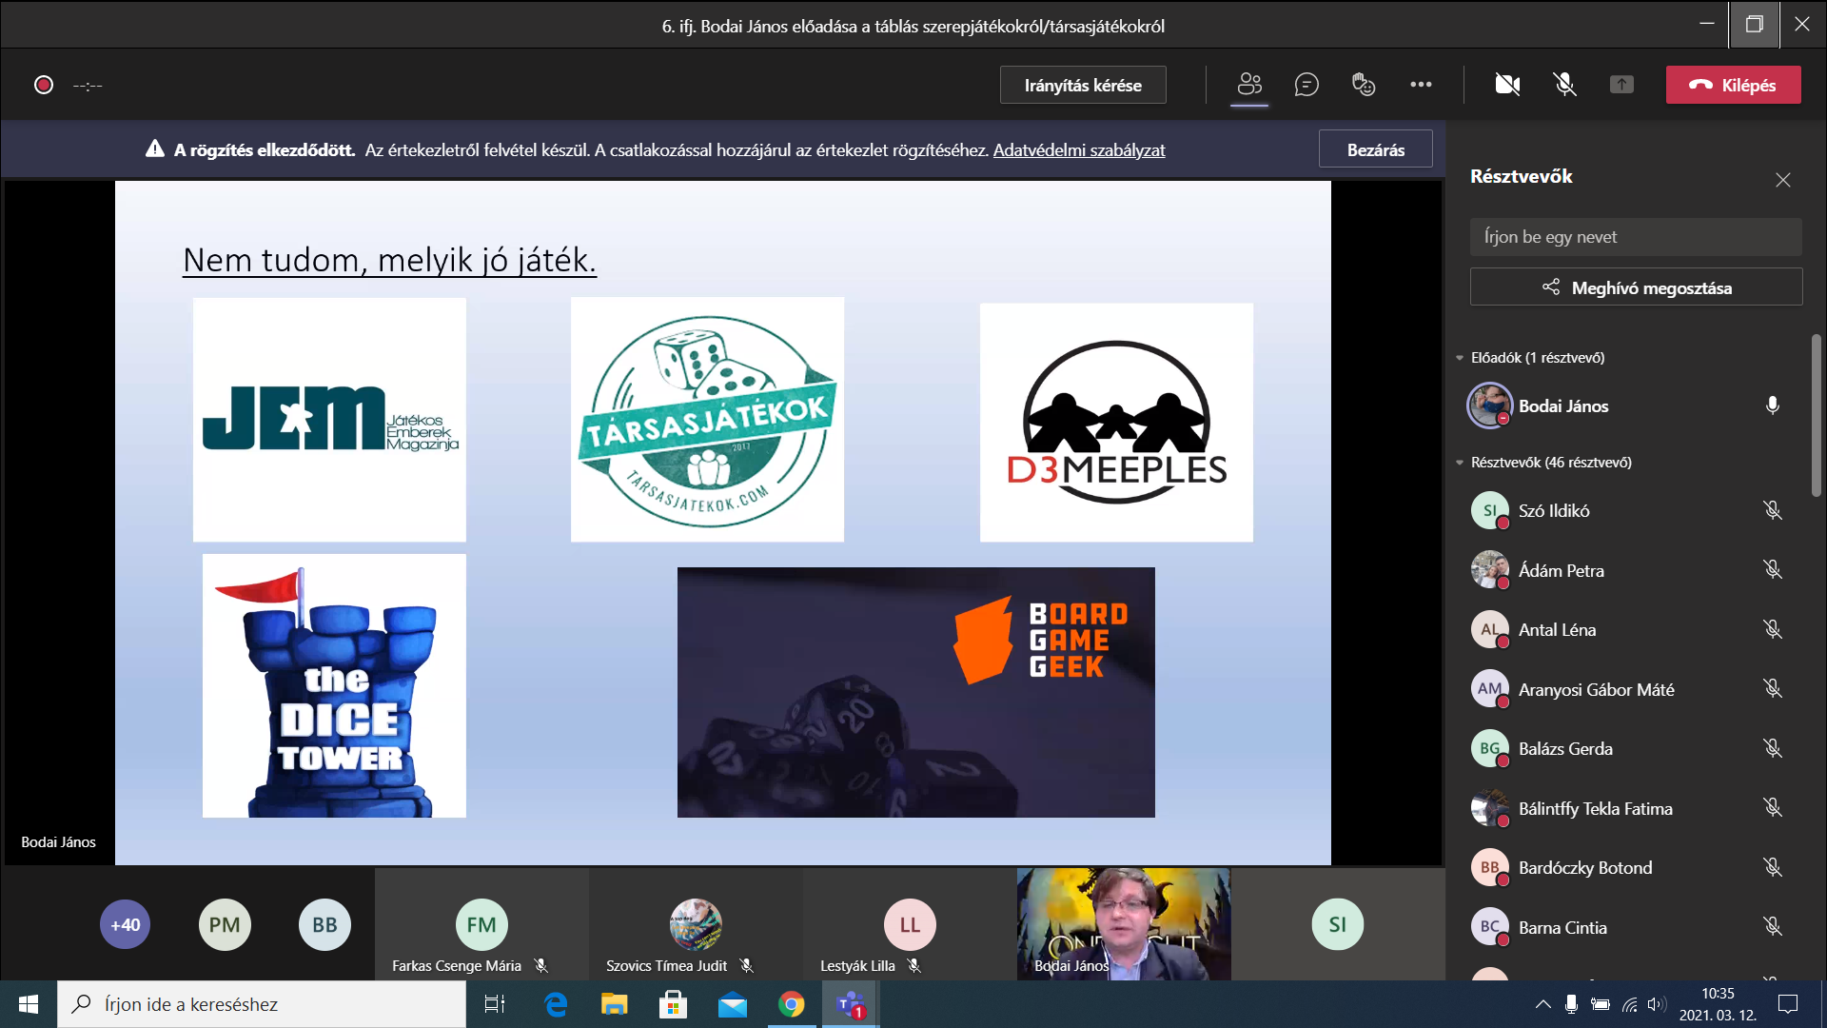The width and height of the screenshot is (1827, 1028).
Task: Open the More actions ellipsis menu
Action: pos(1421,85)
